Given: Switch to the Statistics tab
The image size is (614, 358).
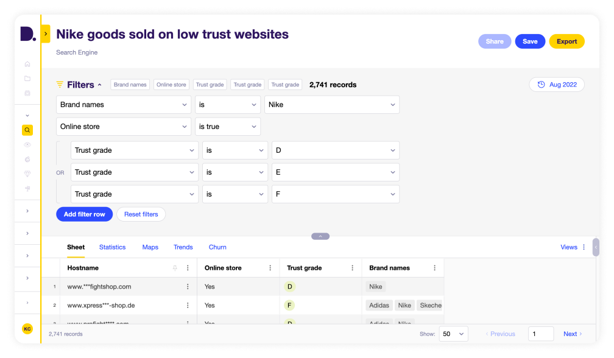Looking at the screenshot, I should click(112, 247).
